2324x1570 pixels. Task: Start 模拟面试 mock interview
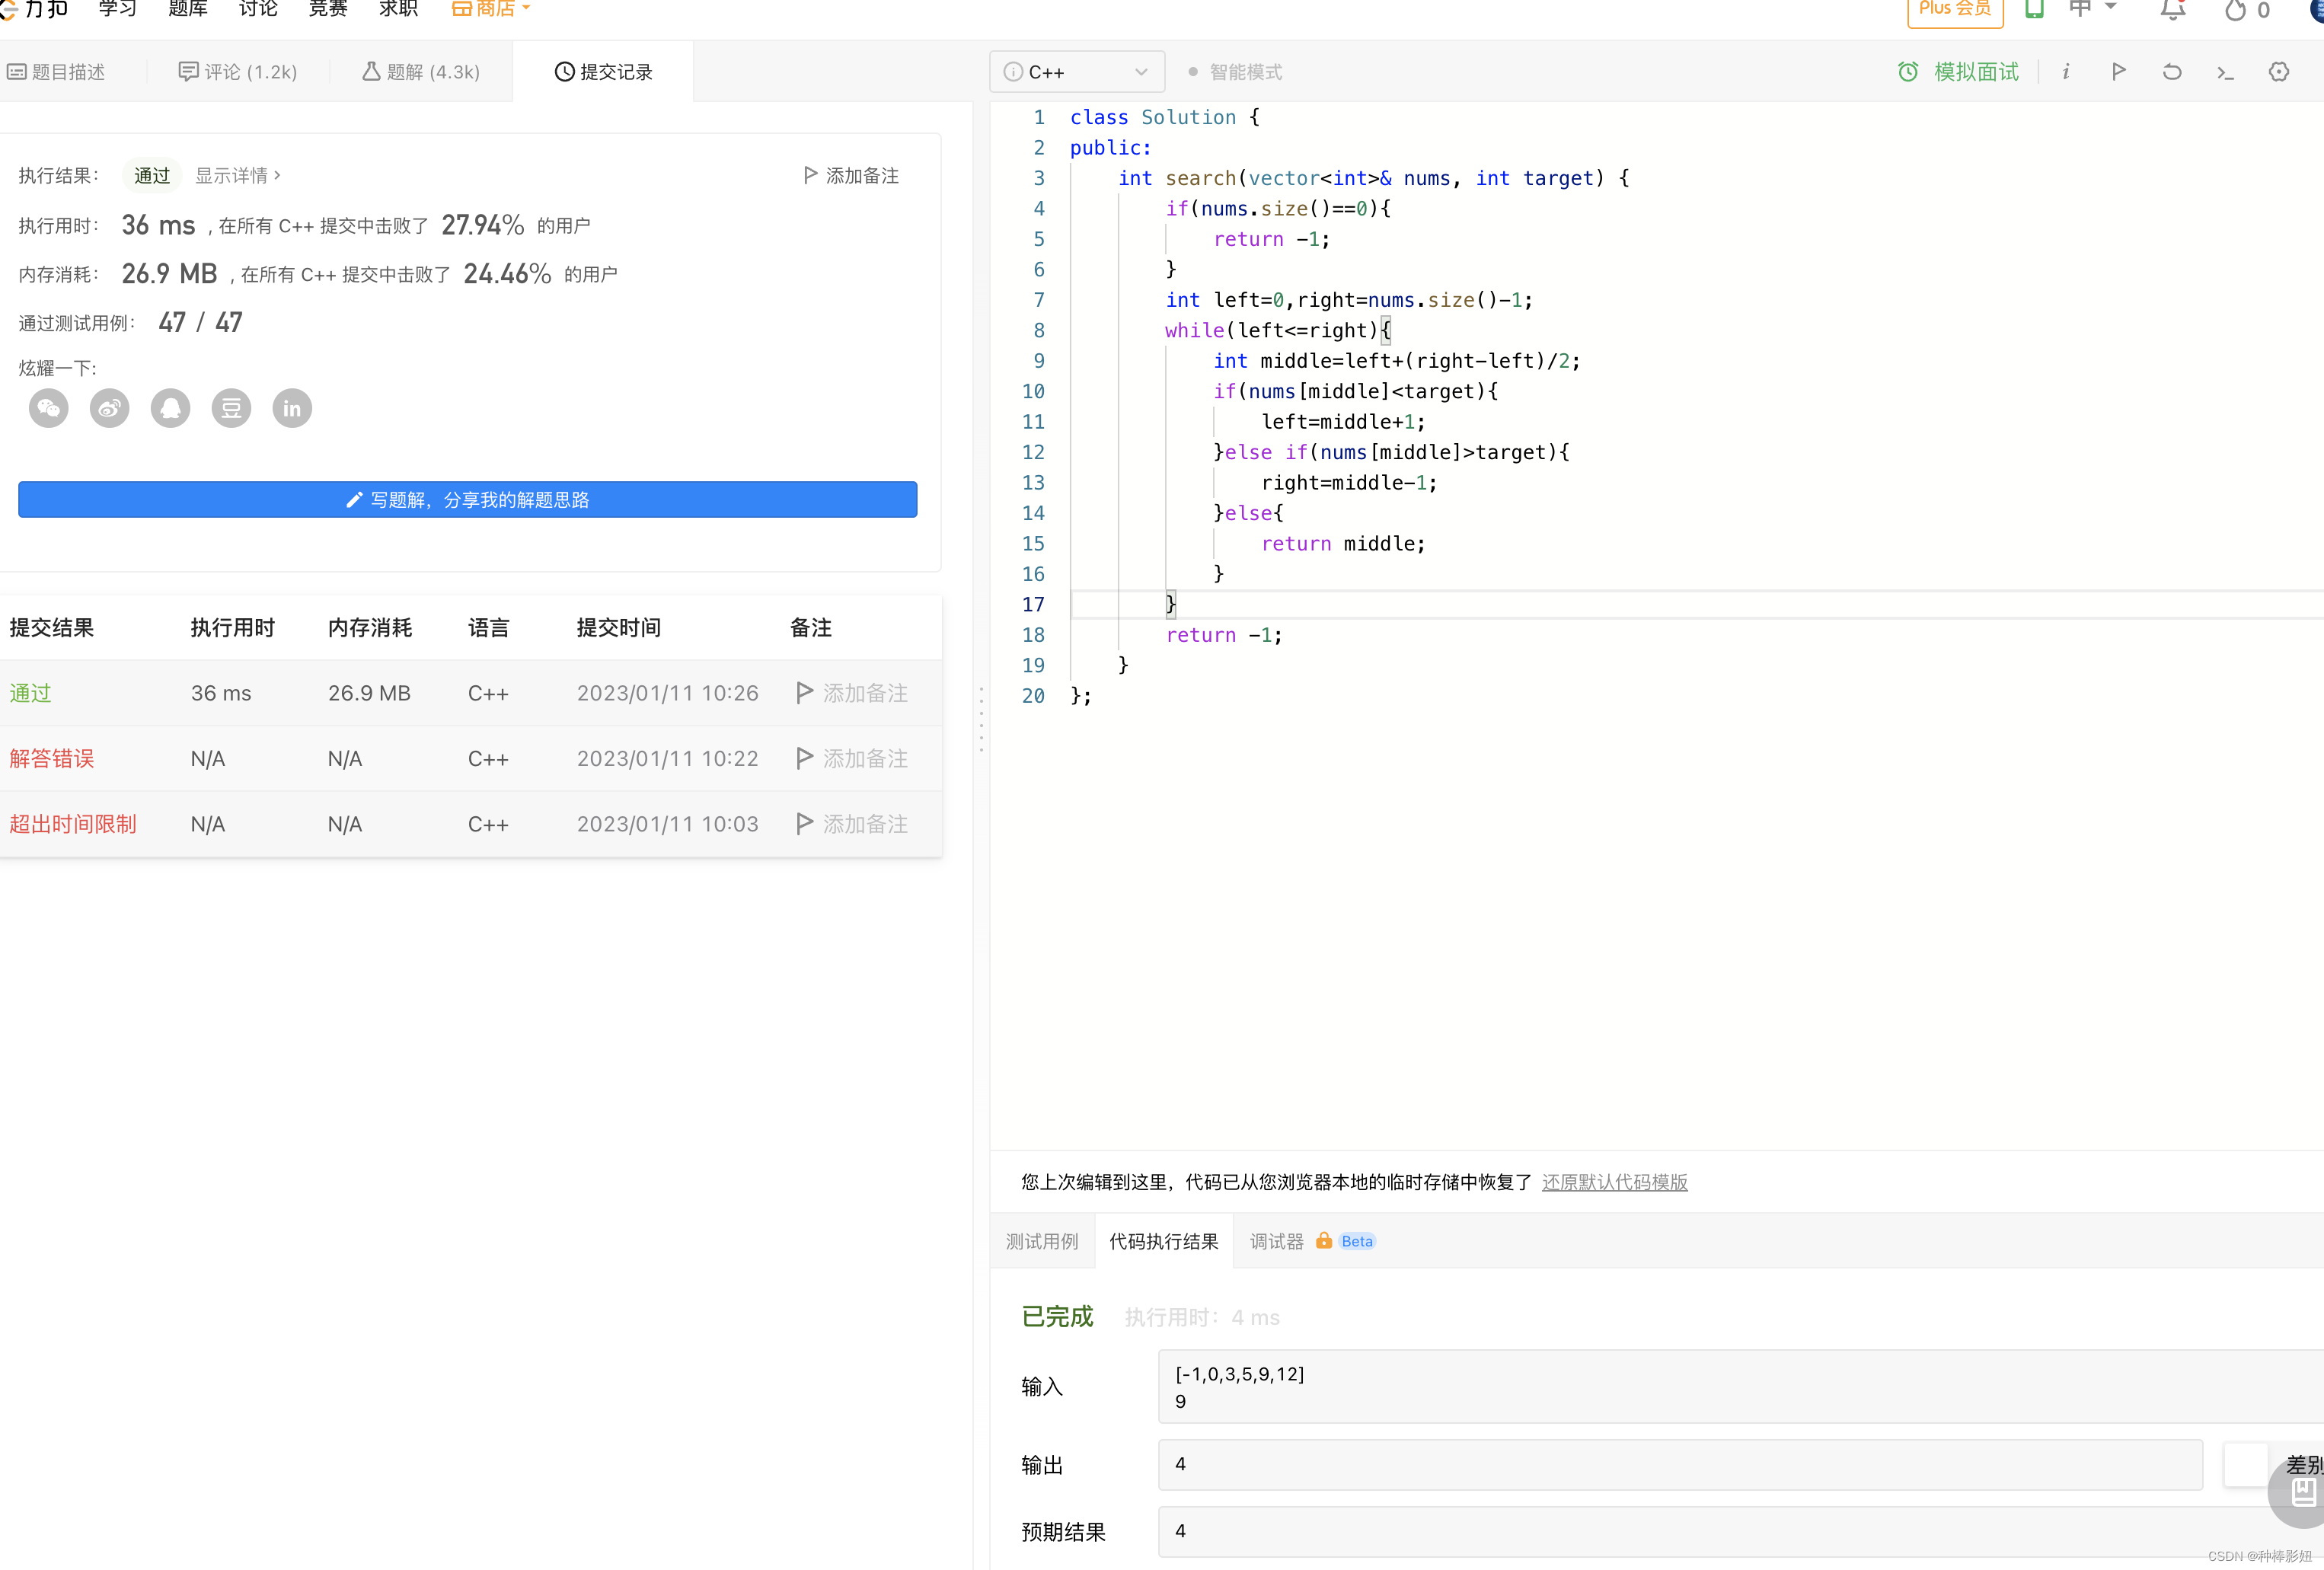tap(1958, 72)
